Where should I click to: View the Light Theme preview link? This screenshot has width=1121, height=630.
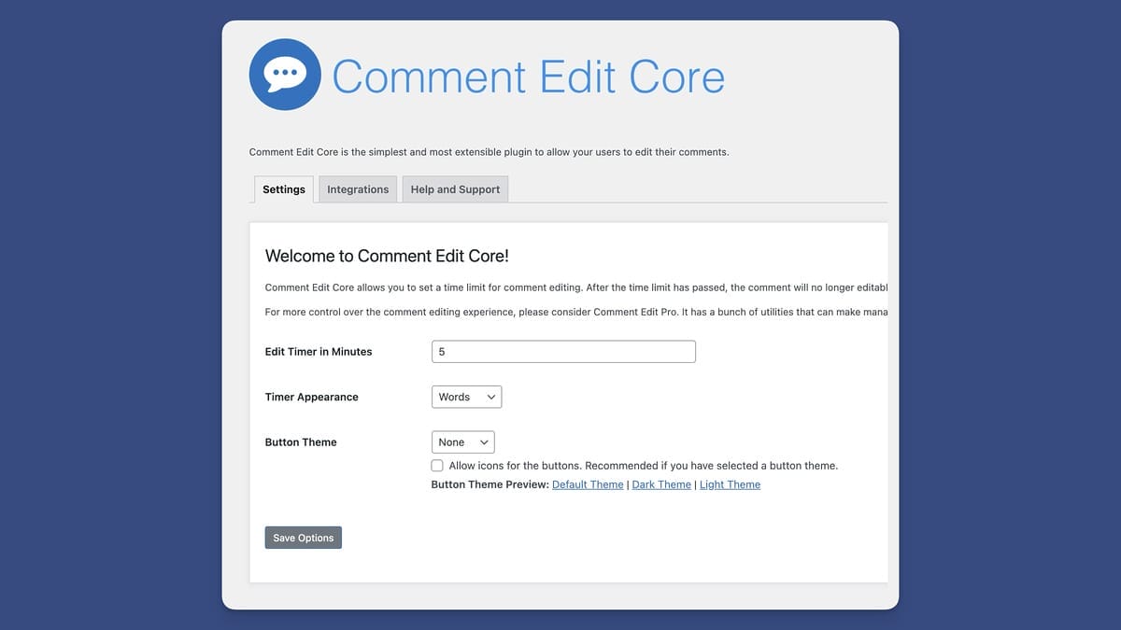point(730,484)
